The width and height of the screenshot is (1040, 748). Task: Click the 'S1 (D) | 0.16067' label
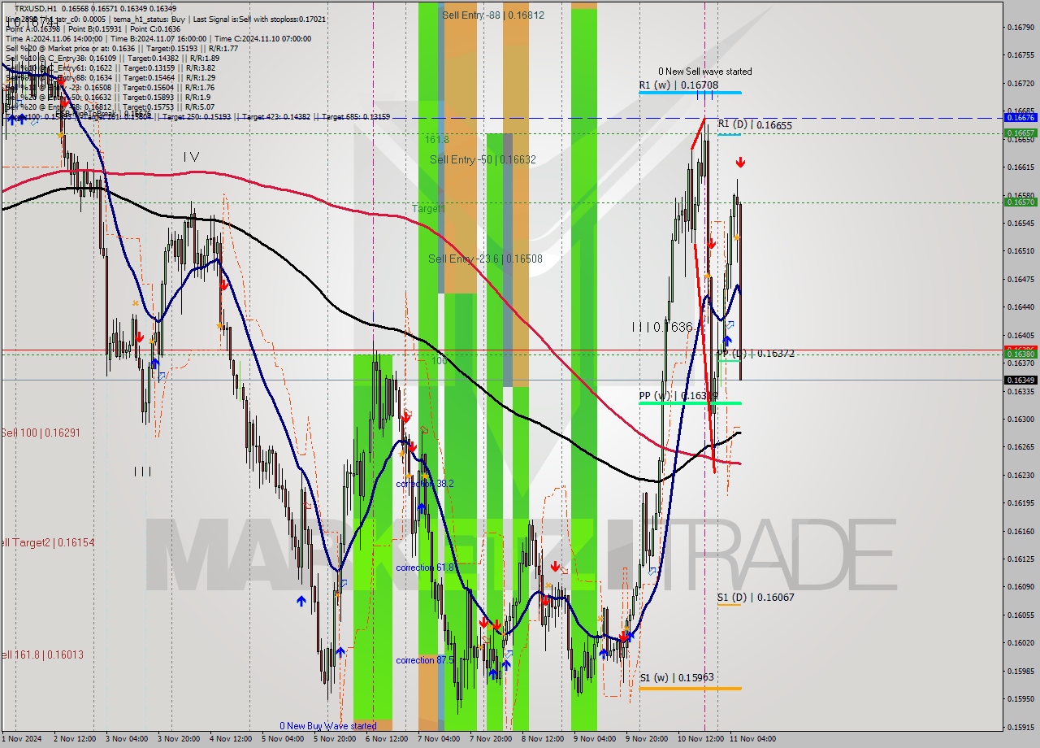coord(756,597)
